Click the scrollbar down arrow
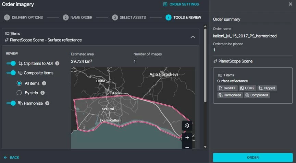The height and width of the screenshot is (163, 296). pos(205,147)
